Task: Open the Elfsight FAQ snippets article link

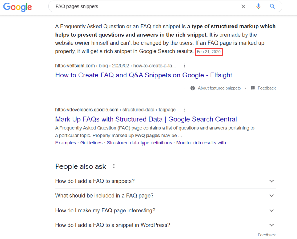Action: tap(144, 75)
